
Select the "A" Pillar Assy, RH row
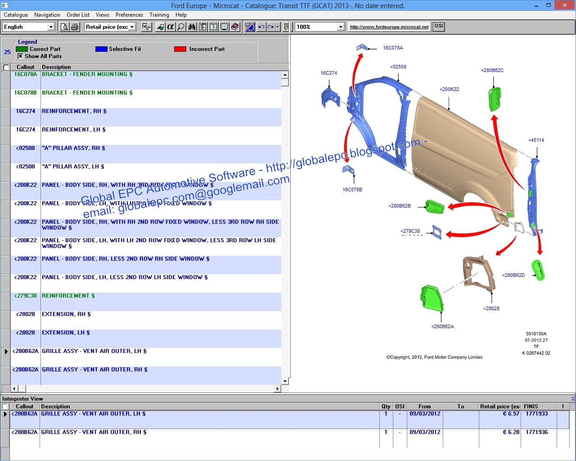tap(146, 154)
